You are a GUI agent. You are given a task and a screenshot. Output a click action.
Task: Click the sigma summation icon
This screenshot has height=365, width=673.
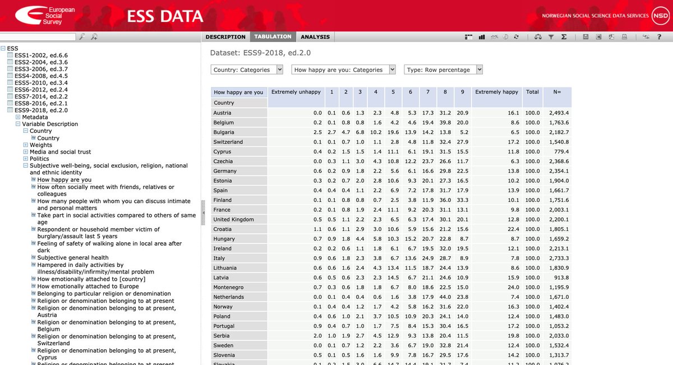click(564, 37)
